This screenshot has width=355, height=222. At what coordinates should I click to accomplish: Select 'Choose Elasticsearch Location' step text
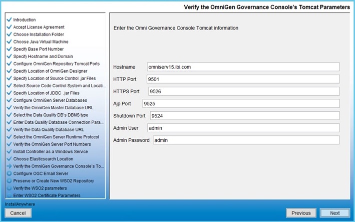(x=43, y=159)
